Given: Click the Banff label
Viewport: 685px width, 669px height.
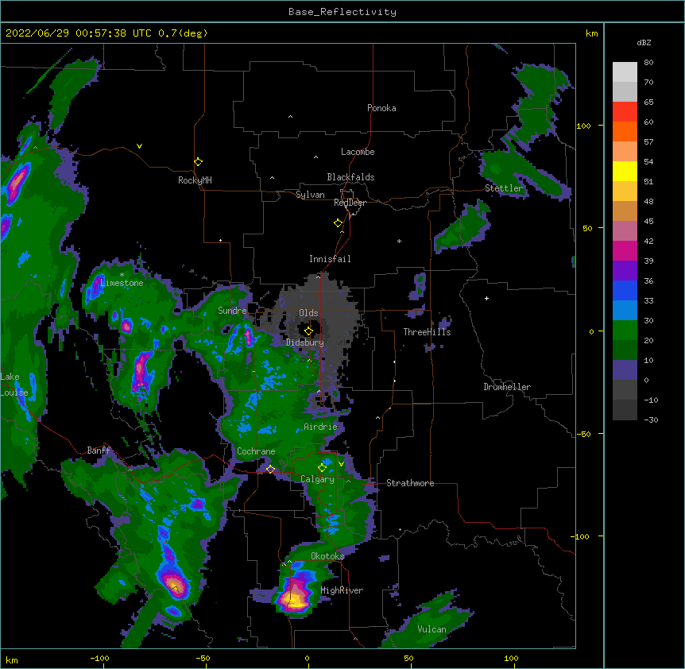Looking at the screenshot, I should 99,451.
